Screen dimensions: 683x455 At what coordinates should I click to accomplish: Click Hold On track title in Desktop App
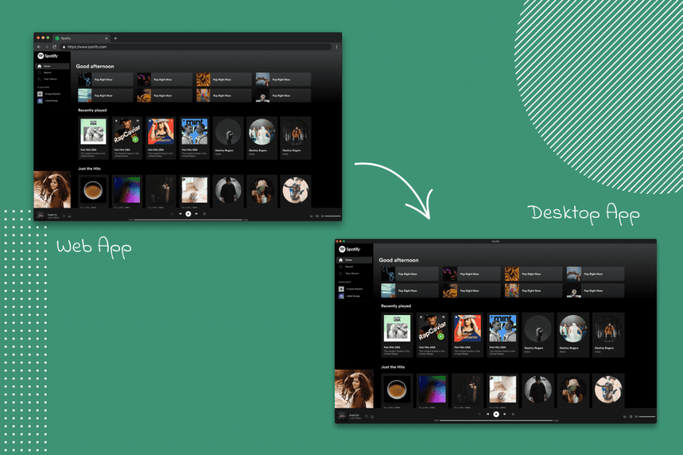354,415
